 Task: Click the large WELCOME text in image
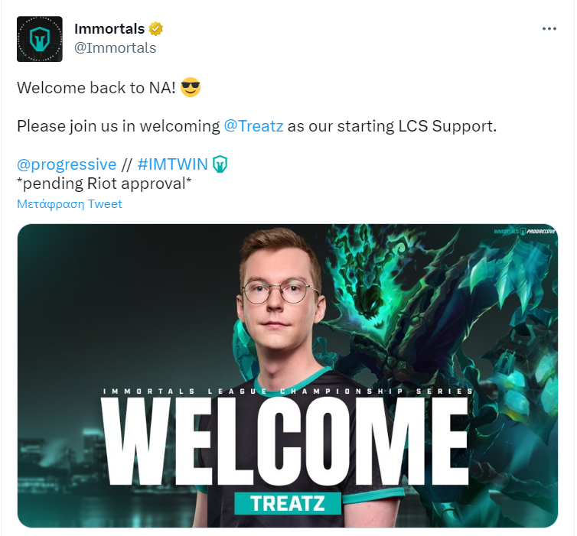coord(285,441)
